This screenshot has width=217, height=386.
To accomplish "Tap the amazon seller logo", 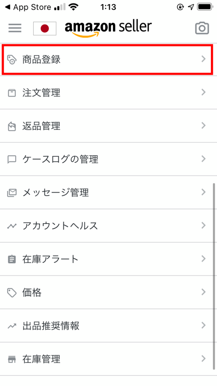I will (x=108, y=28).
